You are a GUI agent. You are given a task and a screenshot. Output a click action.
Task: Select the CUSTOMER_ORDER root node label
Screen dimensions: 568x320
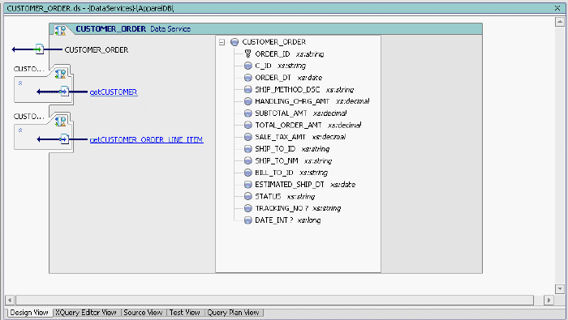point(274,42)
